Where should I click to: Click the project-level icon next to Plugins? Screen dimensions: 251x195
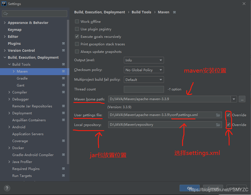coord(63,43)
